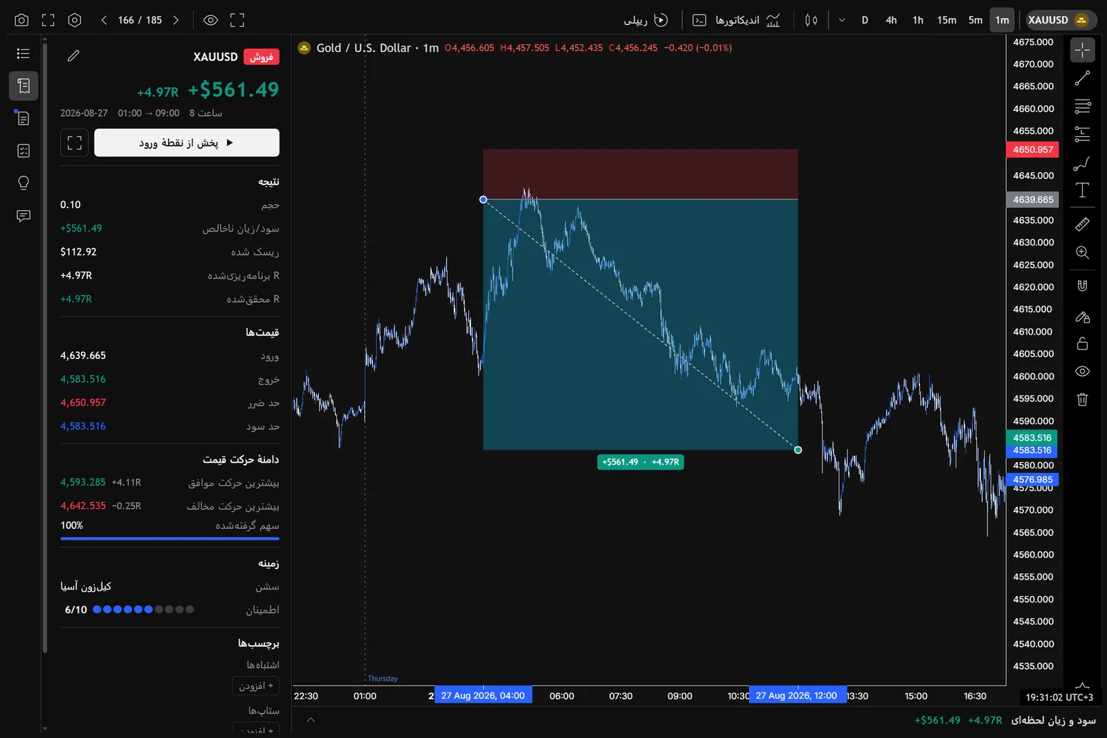1107x738 pixels.
Task: Open the list view sidebar icon
Action: click(24, 53)
